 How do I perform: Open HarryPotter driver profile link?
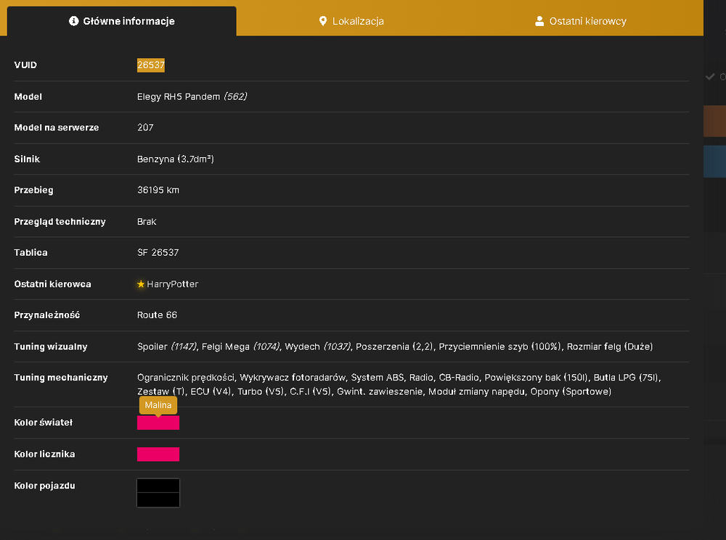coord(172,284)
